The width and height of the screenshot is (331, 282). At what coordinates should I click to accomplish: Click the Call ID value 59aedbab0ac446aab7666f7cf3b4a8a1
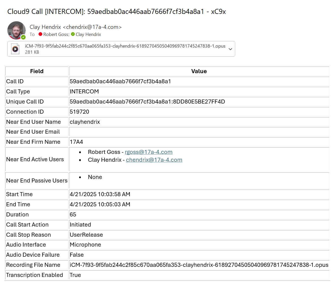pos(120,81)
